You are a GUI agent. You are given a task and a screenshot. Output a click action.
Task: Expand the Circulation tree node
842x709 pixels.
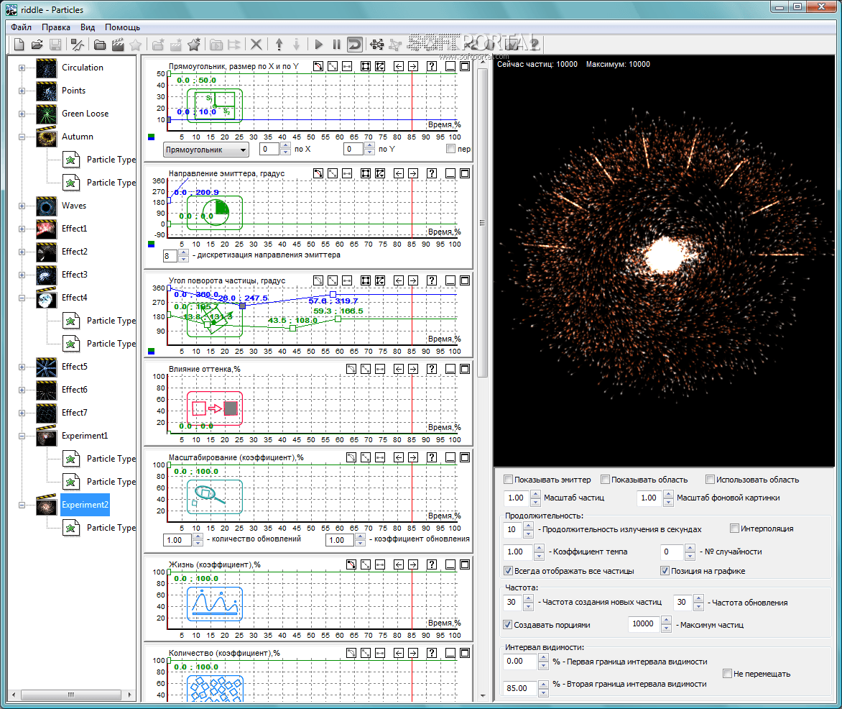pyautogui.click(x=22, y=68)
